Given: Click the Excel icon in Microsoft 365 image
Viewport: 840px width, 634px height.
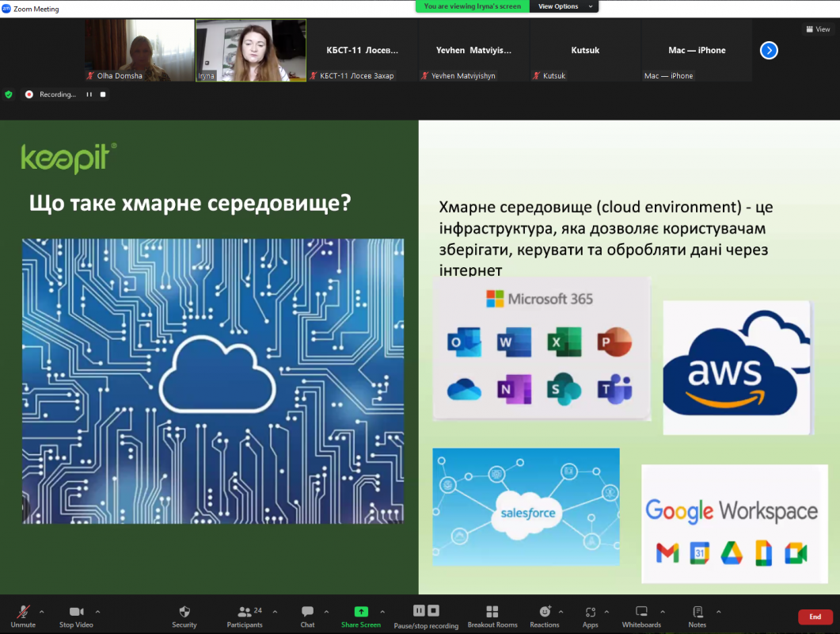Looking at the screenshot, I should coord(564,342).
